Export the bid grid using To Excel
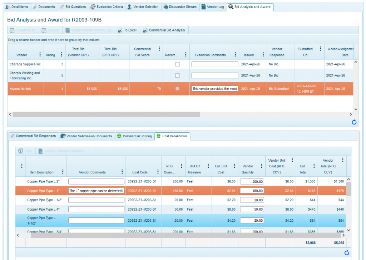The height and width of the screenshot is (260, 366). [127, 30]
